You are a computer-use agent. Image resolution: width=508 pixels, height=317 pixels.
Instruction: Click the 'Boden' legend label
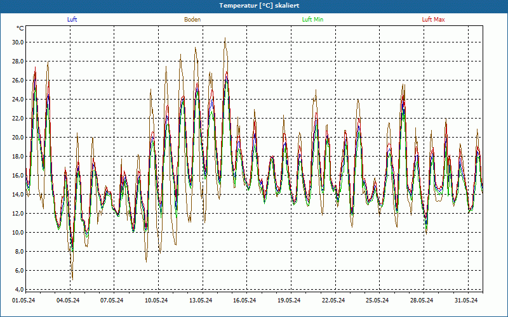click(192, 20)
